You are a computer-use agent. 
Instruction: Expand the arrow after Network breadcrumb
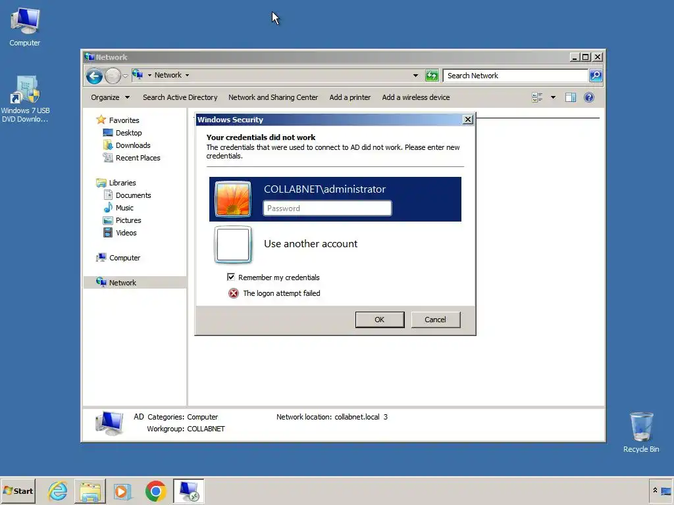187,75
